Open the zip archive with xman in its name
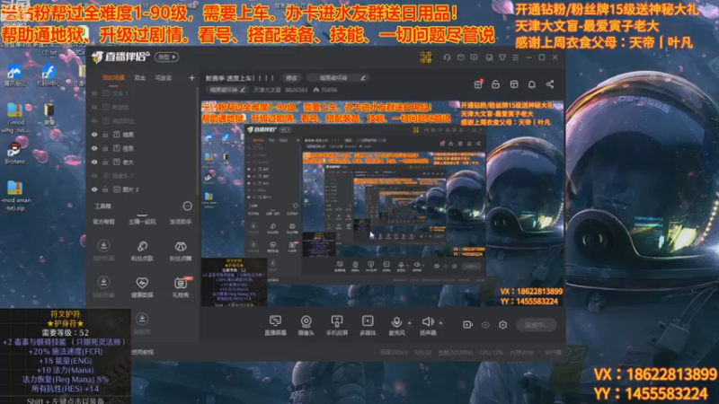Image resolution: width=719 pixels, height=404 pixels. (x=15, y=196)
